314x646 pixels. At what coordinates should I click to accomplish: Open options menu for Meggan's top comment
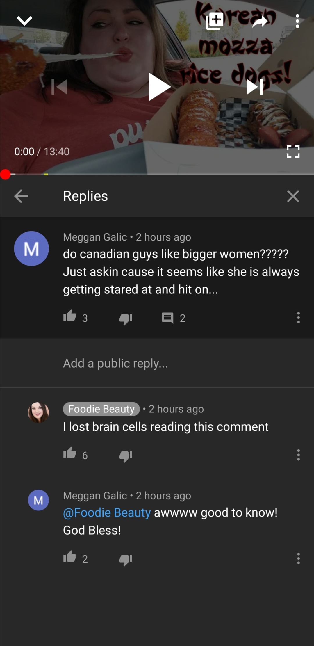[298, 318]
